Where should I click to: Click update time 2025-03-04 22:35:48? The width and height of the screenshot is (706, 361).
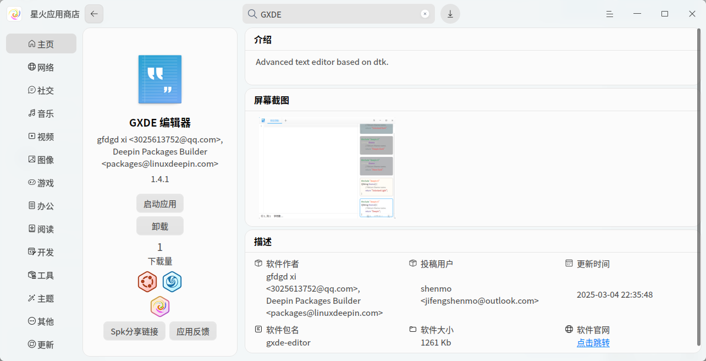[x=615, y=295]
